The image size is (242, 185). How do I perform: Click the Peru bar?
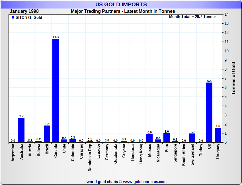coord(167,138)
